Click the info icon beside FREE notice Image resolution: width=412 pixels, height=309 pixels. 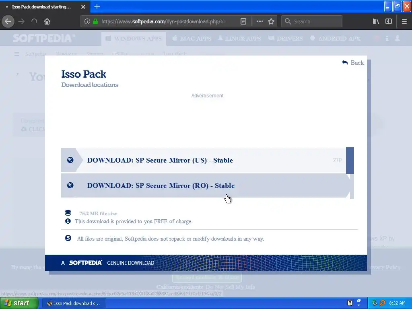tap(68, 221)
